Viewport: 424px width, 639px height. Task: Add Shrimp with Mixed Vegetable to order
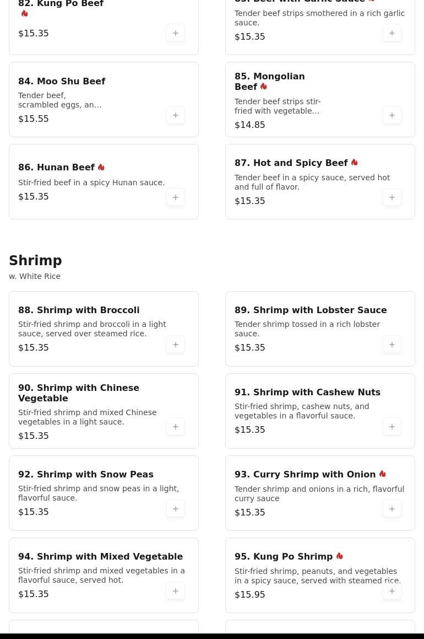pyautogui.click(x=176, y=591)
